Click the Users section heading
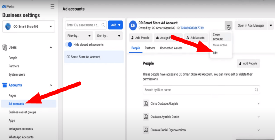This screenshot has height=140, width=275. coord(13,48)
